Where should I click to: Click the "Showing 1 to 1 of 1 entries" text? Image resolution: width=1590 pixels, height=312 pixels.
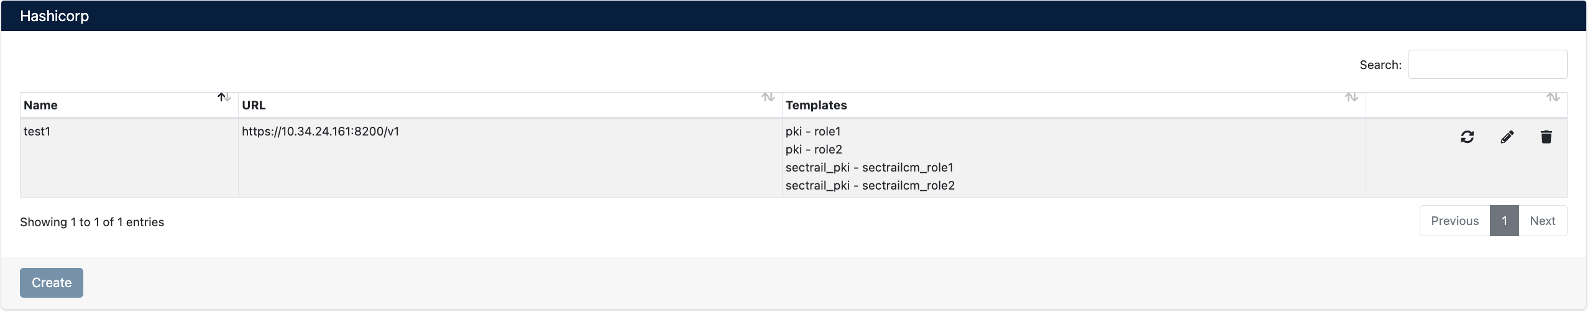click(x=92, y=223)
